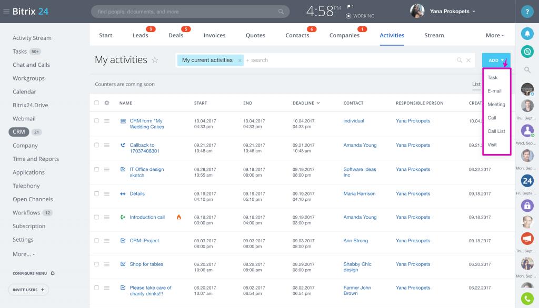Open the list settings gear icon
Image resolution: width=539 pixels, height=308 pixels.
(107, 103)
